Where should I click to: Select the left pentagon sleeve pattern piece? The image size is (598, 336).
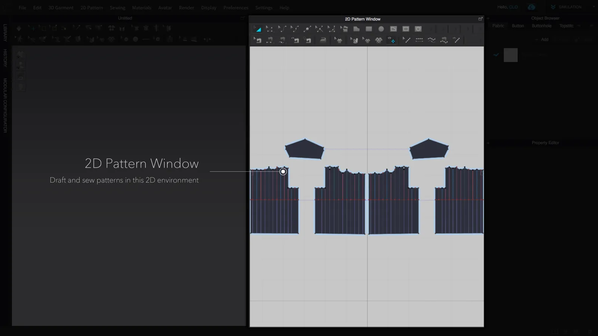304,149
